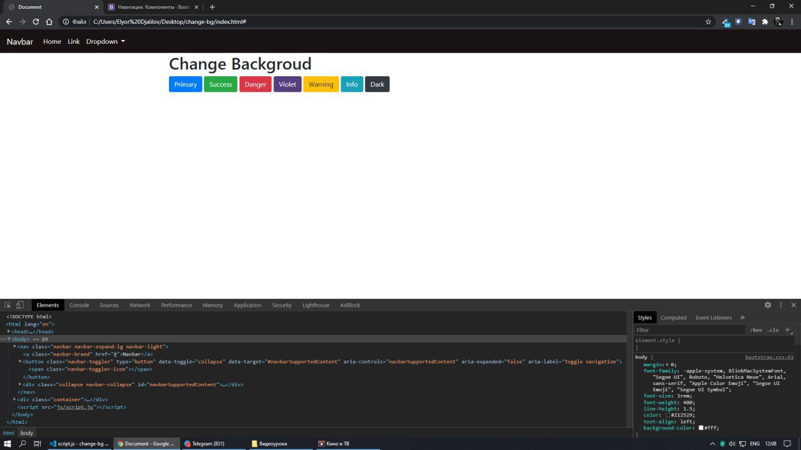Open the Security tab in DevTools

pos(282,305)
